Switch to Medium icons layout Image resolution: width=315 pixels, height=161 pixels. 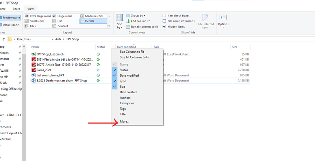tap(92, 16)
